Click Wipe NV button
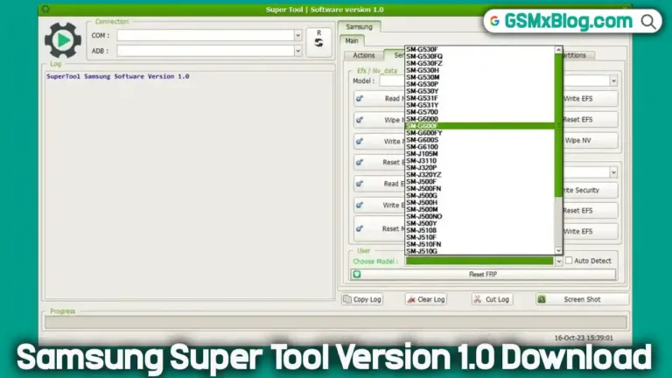The image size is (672, 378). pos(590,141)
